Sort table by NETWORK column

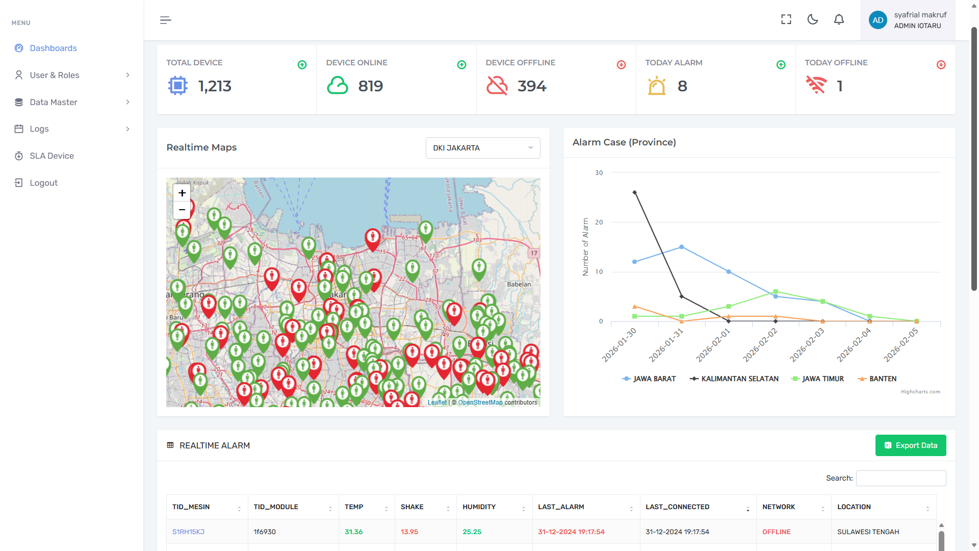tap(793, 507)
